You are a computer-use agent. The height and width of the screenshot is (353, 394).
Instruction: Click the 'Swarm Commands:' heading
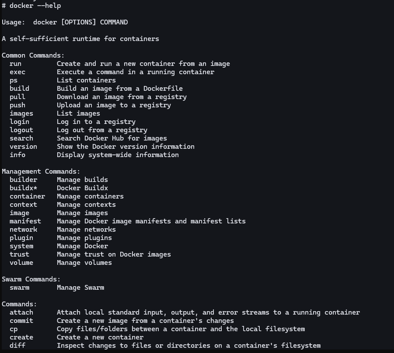pos(31,279)
